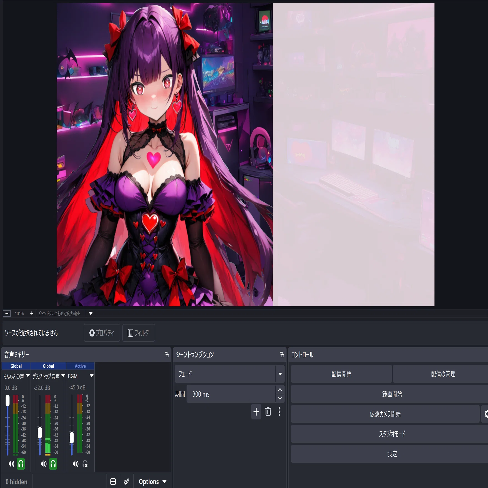The height and width of the screenshot is (488, 488).
Task: Decrease transition duration with down arrow
Action: click(280, 398)
